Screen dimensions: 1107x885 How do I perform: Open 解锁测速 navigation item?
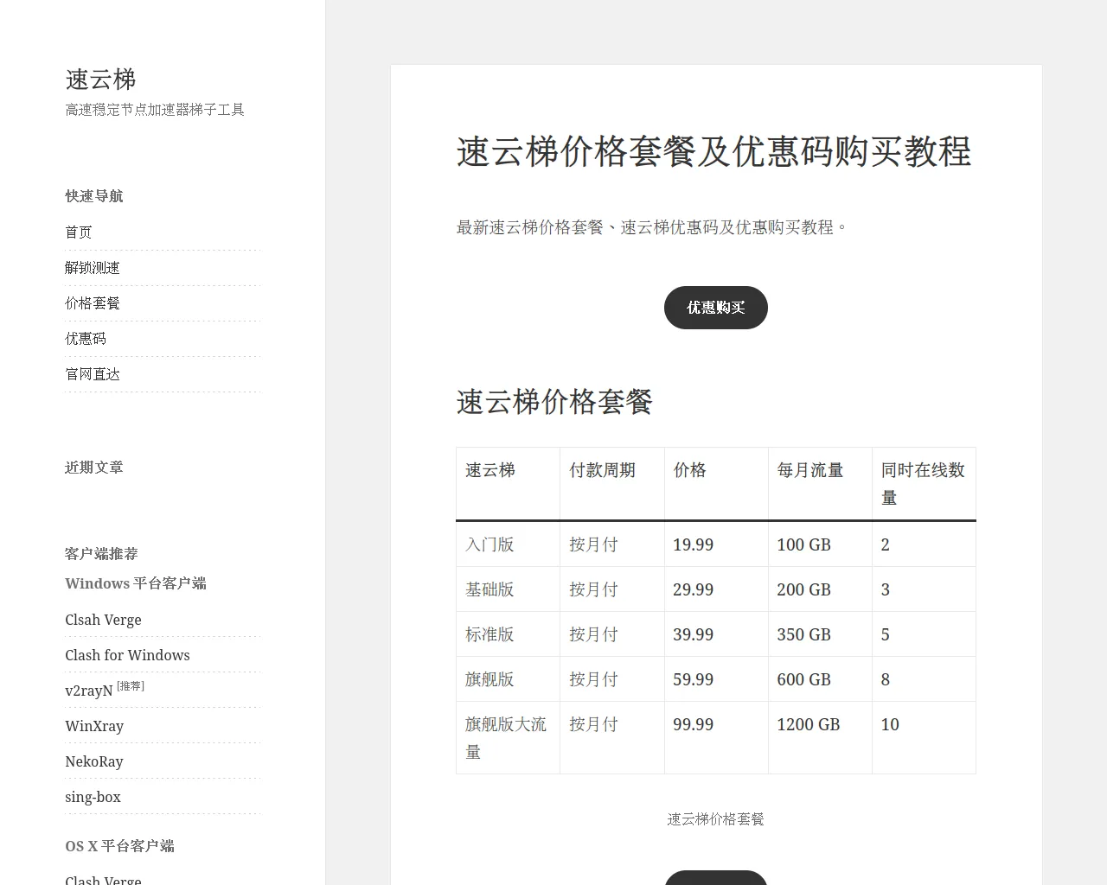click(x=93, y=268)
